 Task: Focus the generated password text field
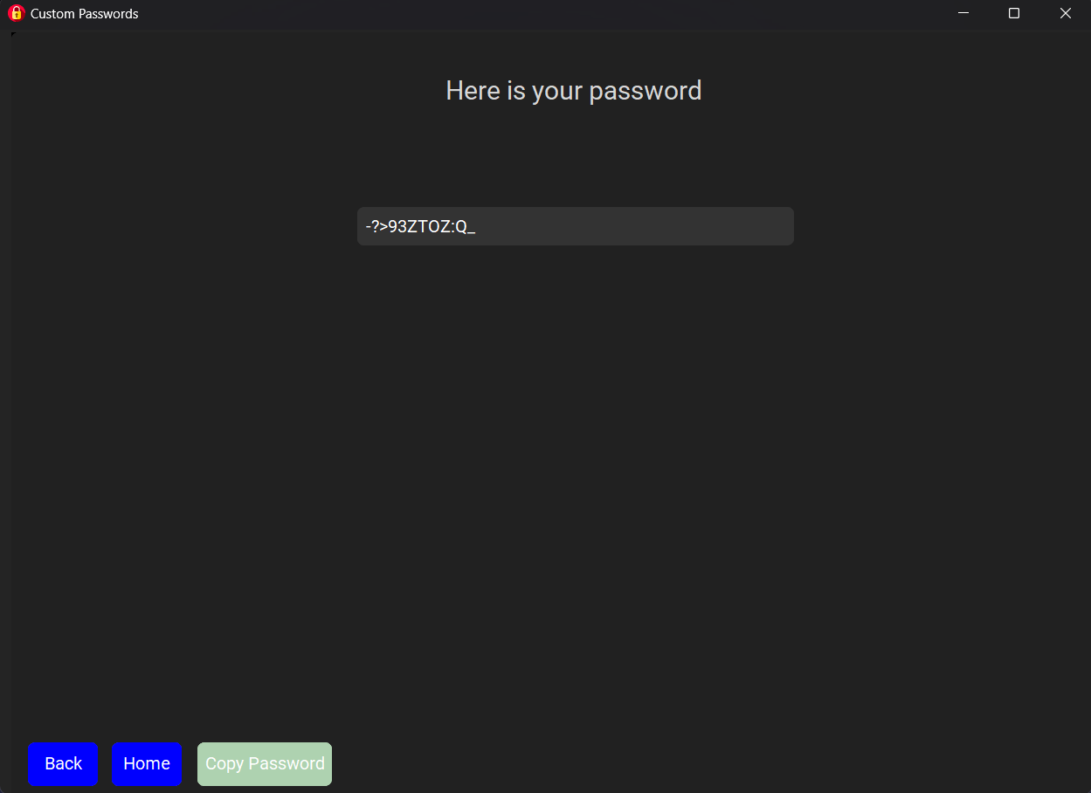click(x=576, y=226)
